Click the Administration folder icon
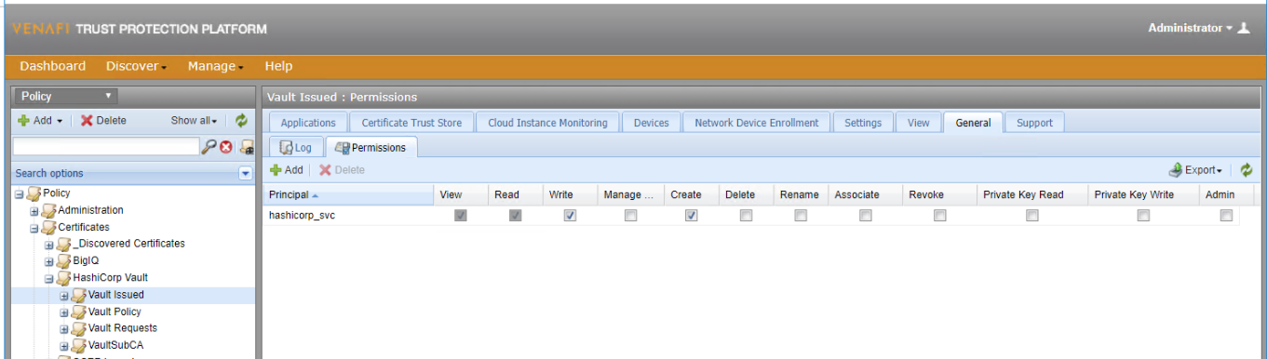The image size is (1267, 359). click(x=48, y=210)
